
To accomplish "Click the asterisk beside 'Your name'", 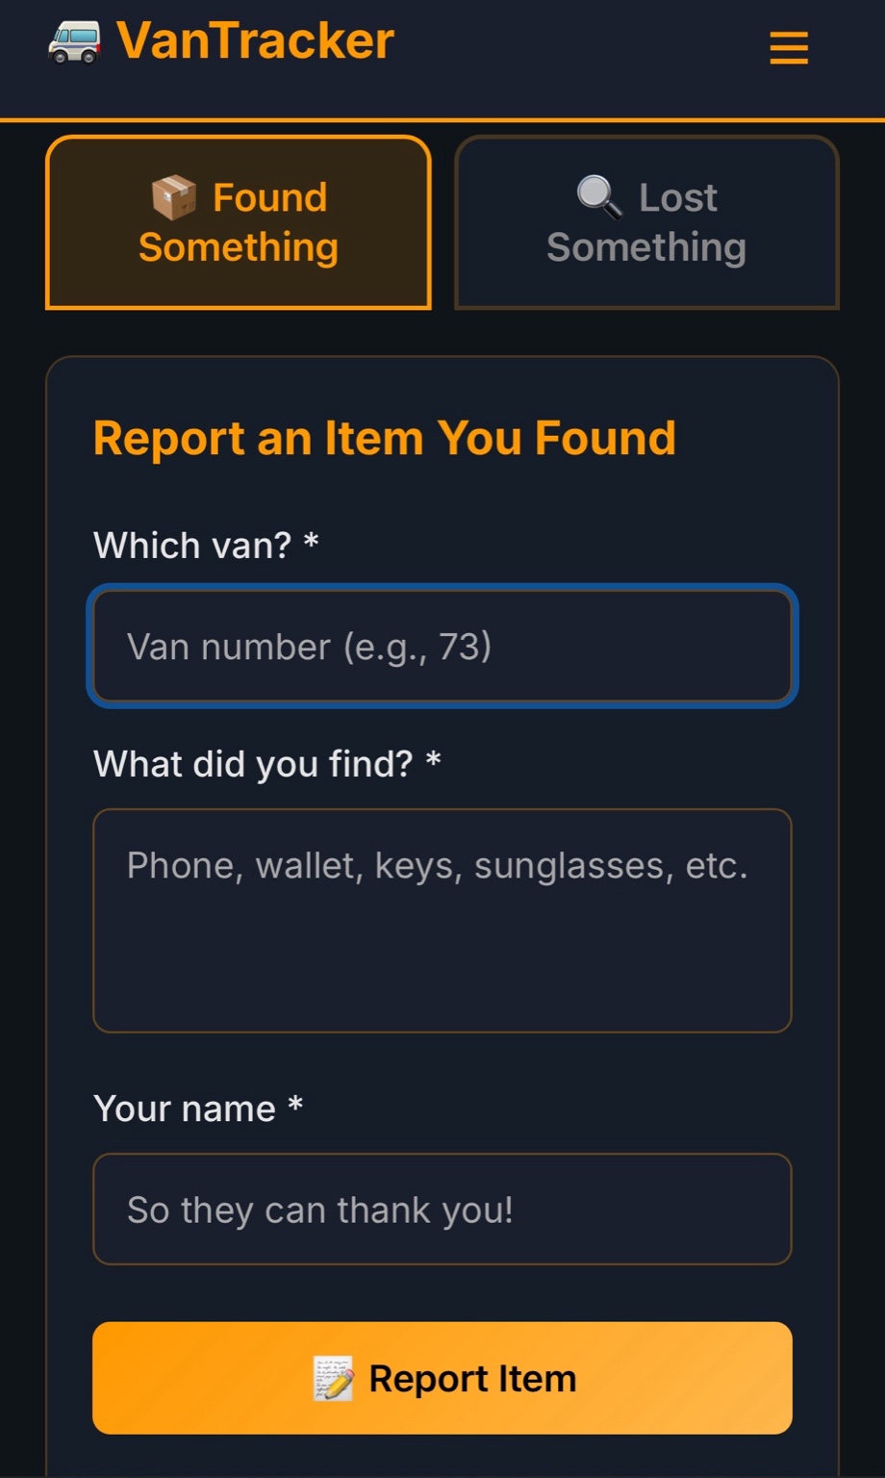I will pyautogui.click(x=295, y=1107).
